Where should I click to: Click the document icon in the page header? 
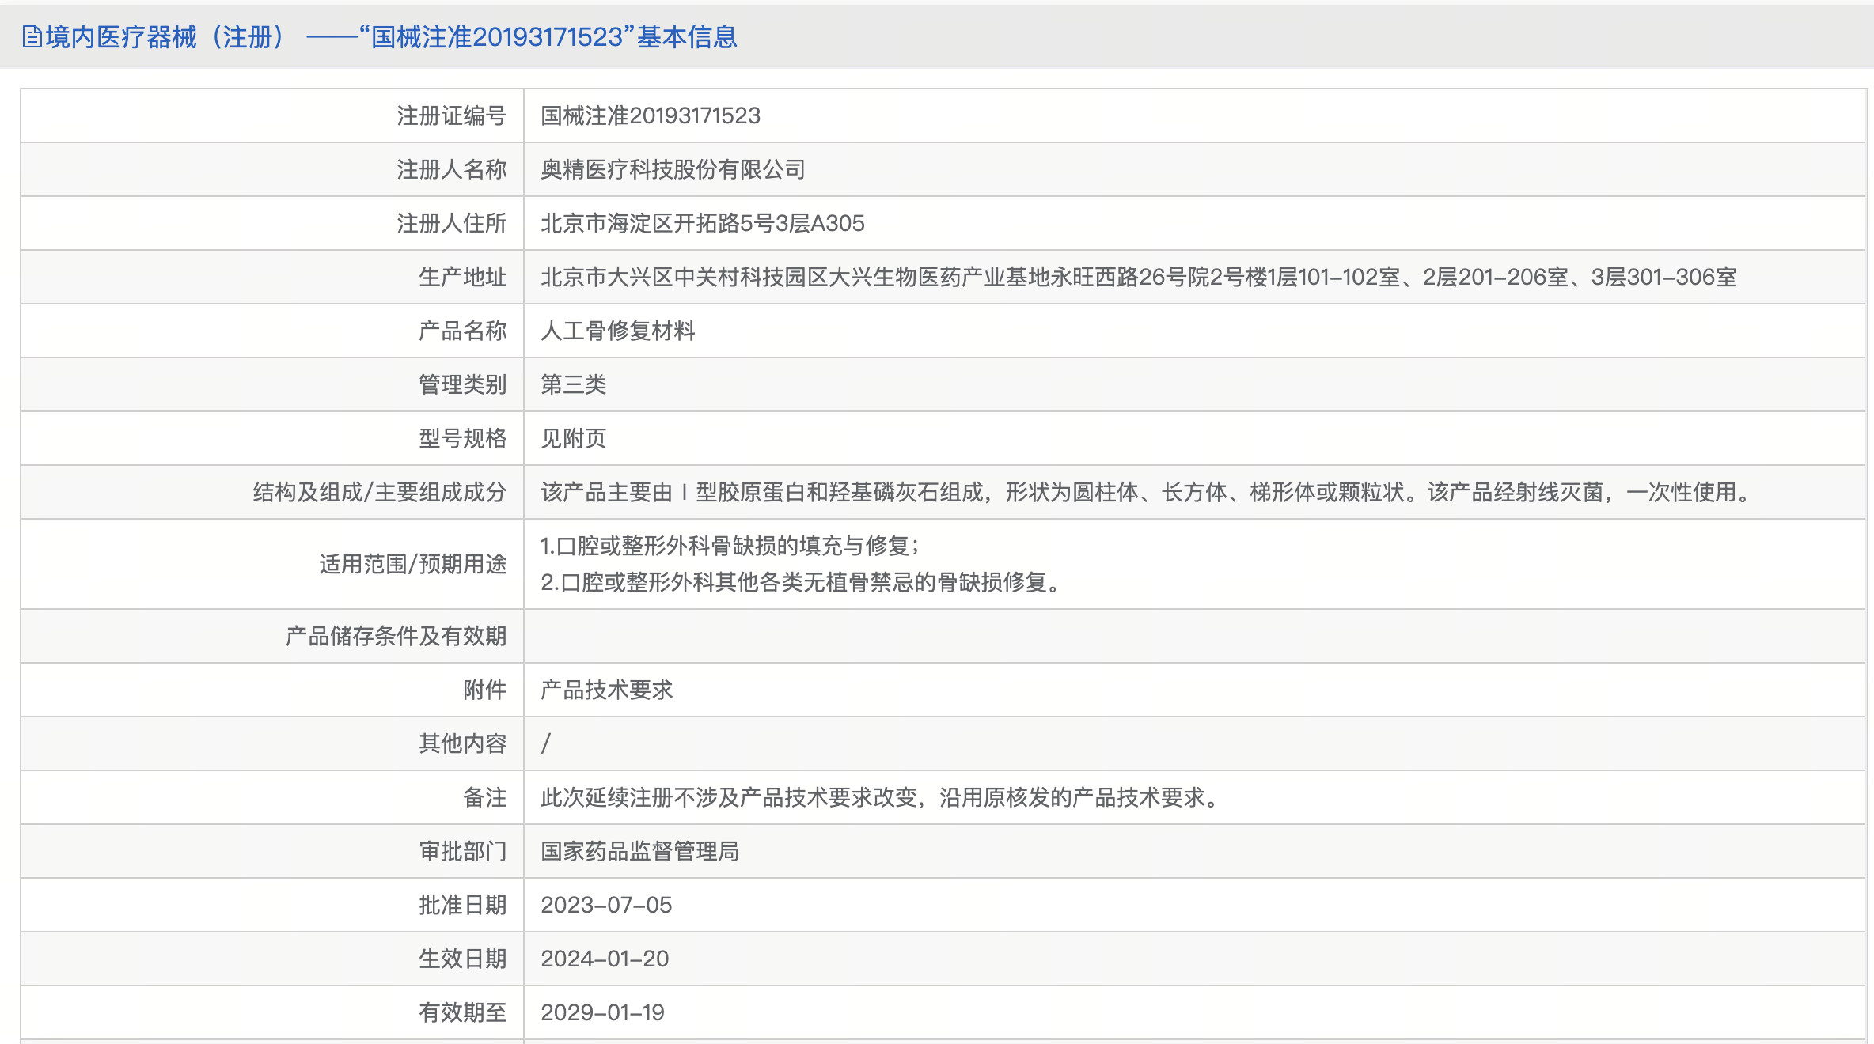[x=32, y=37]
